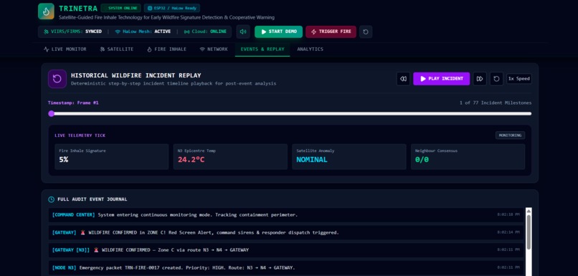578x276 pixels.
Task: Select the GATEWAY Red Screen Alert log entry
Action: [x=286, y=232]
